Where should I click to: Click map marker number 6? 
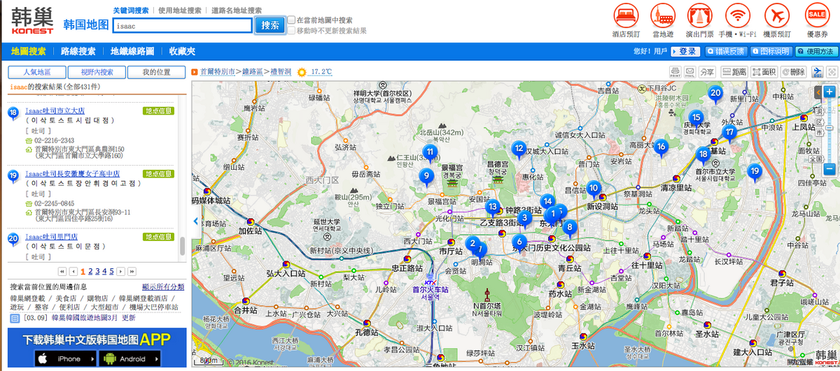pyautogui.click(x=519, y=243)
